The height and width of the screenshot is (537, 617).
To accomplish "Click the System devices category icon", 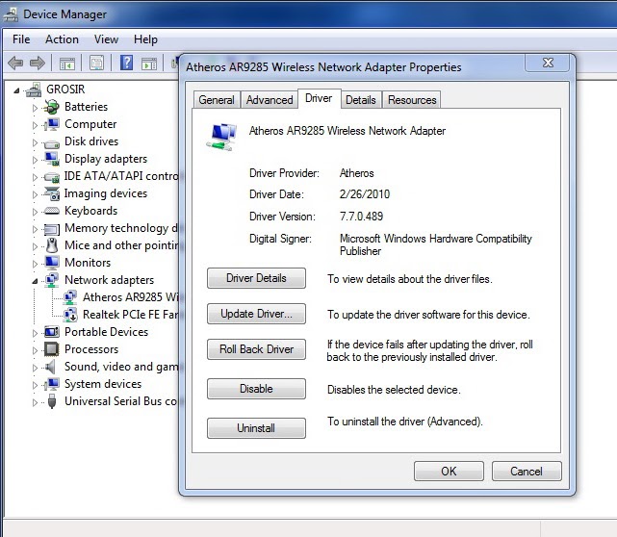I will 52,384.
